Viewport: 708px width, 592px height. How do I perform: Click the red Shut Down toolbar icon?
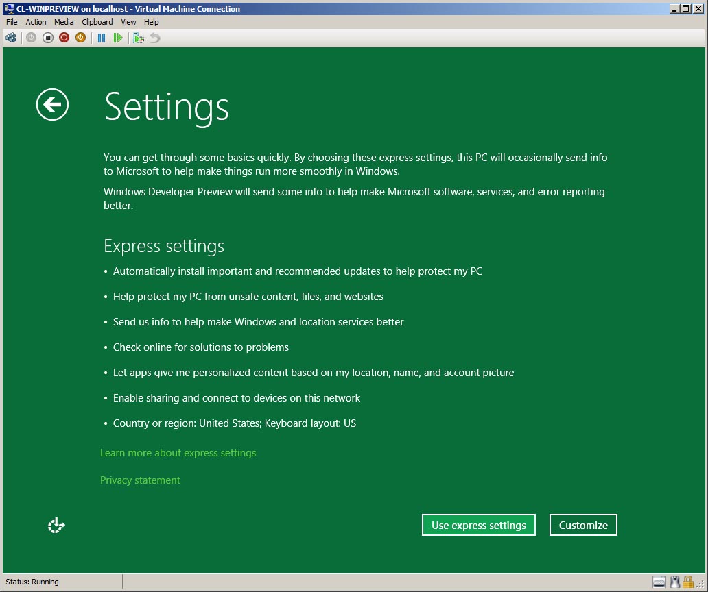click(64, 38)
